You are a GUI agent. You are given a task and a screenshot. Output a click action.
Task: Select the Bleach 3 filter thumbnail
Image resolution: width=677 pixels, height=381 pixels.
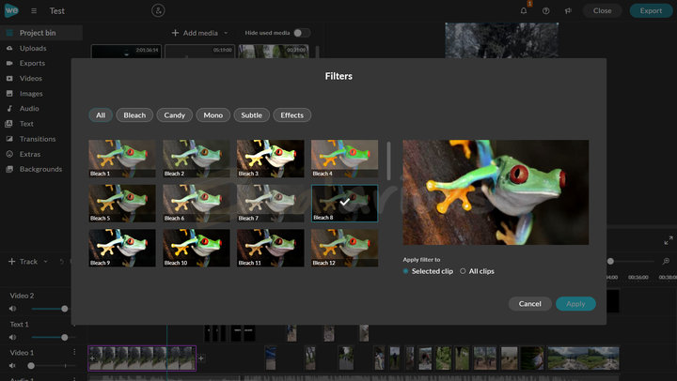(270, 159)
